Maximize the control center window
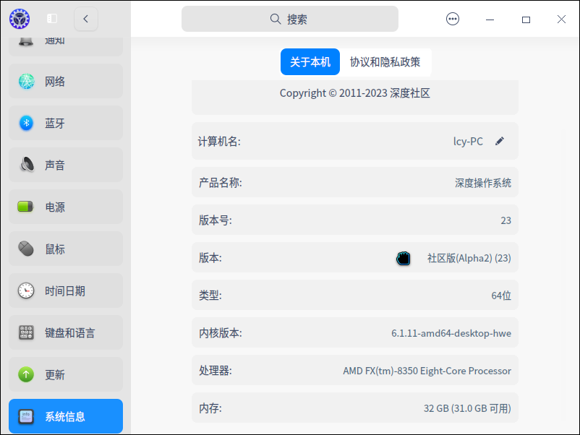This screenshot has height=435, width=580. coord(526,20)
